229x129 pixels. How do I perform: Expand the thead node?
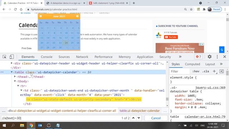point(15,76)
